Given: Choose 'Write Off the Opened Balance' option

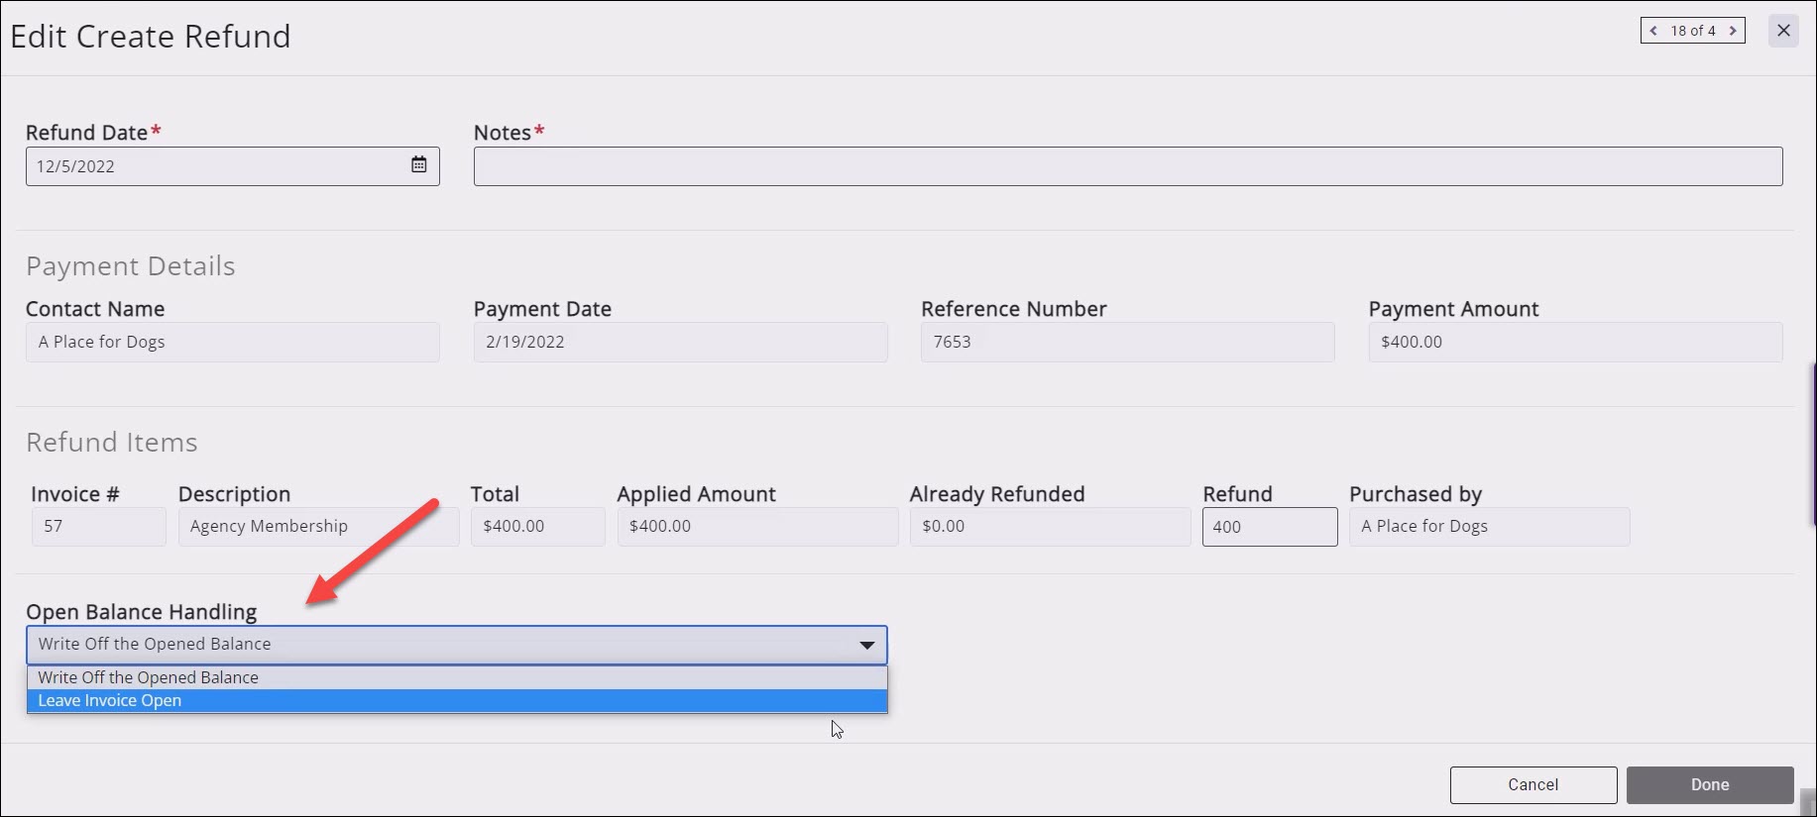Looking at the screenshot, I should [456, 677].
